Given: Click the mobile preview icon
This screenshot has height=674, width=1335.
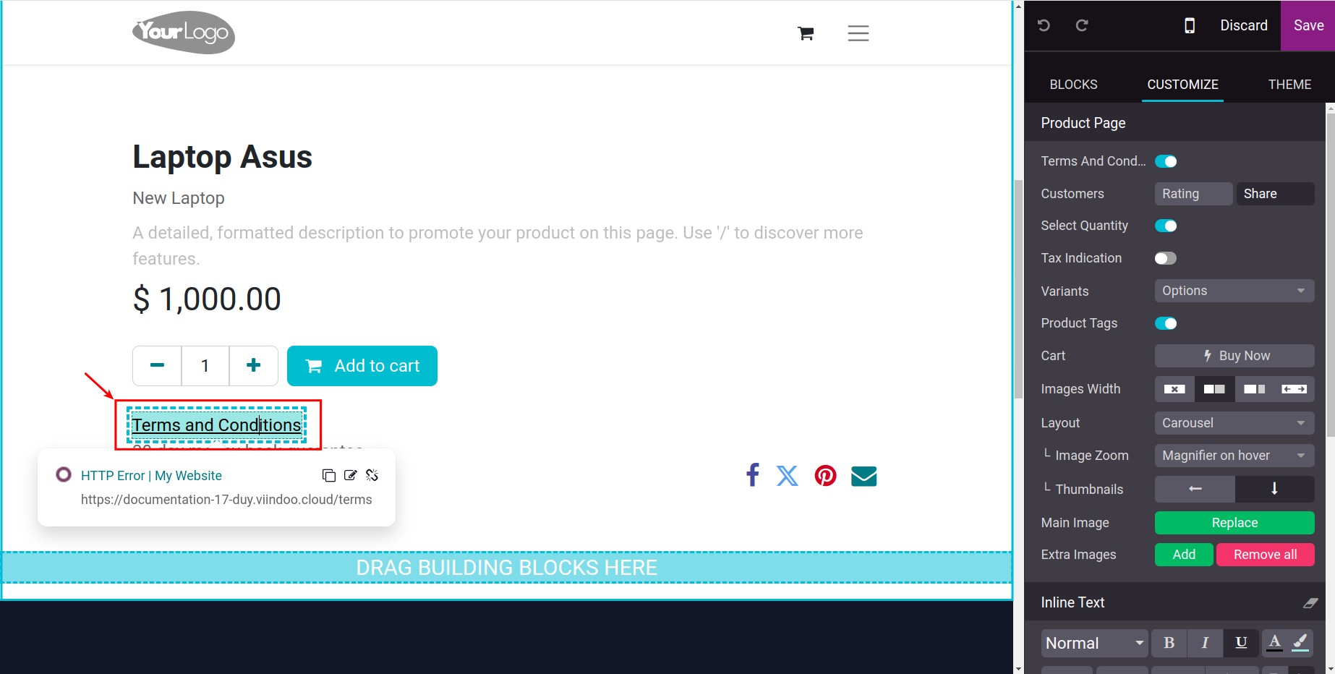Looking at the screenshot, I should click(1190, 25).
